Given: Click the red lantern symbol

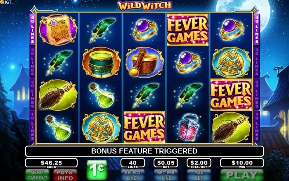Looking at the screenshot, I should (x=188, y=127).
